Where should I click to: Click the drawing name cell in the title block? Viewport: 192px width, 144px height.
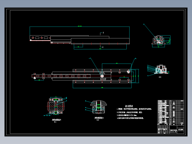point(181,129)
